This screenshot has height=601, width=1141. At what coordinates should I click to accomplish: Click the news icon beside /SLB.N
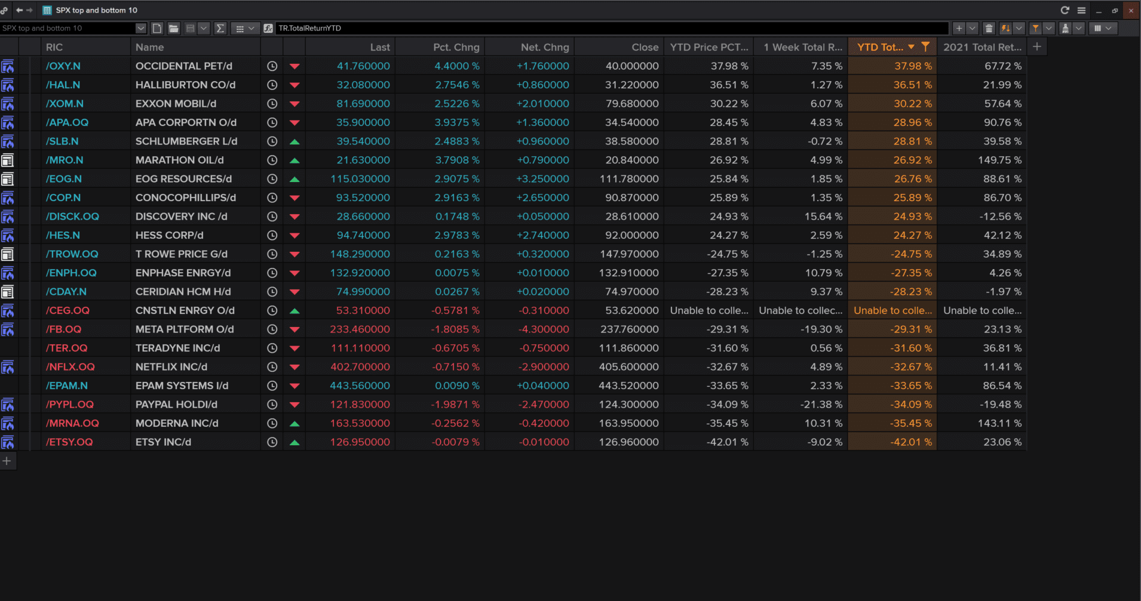pos(8,141)
